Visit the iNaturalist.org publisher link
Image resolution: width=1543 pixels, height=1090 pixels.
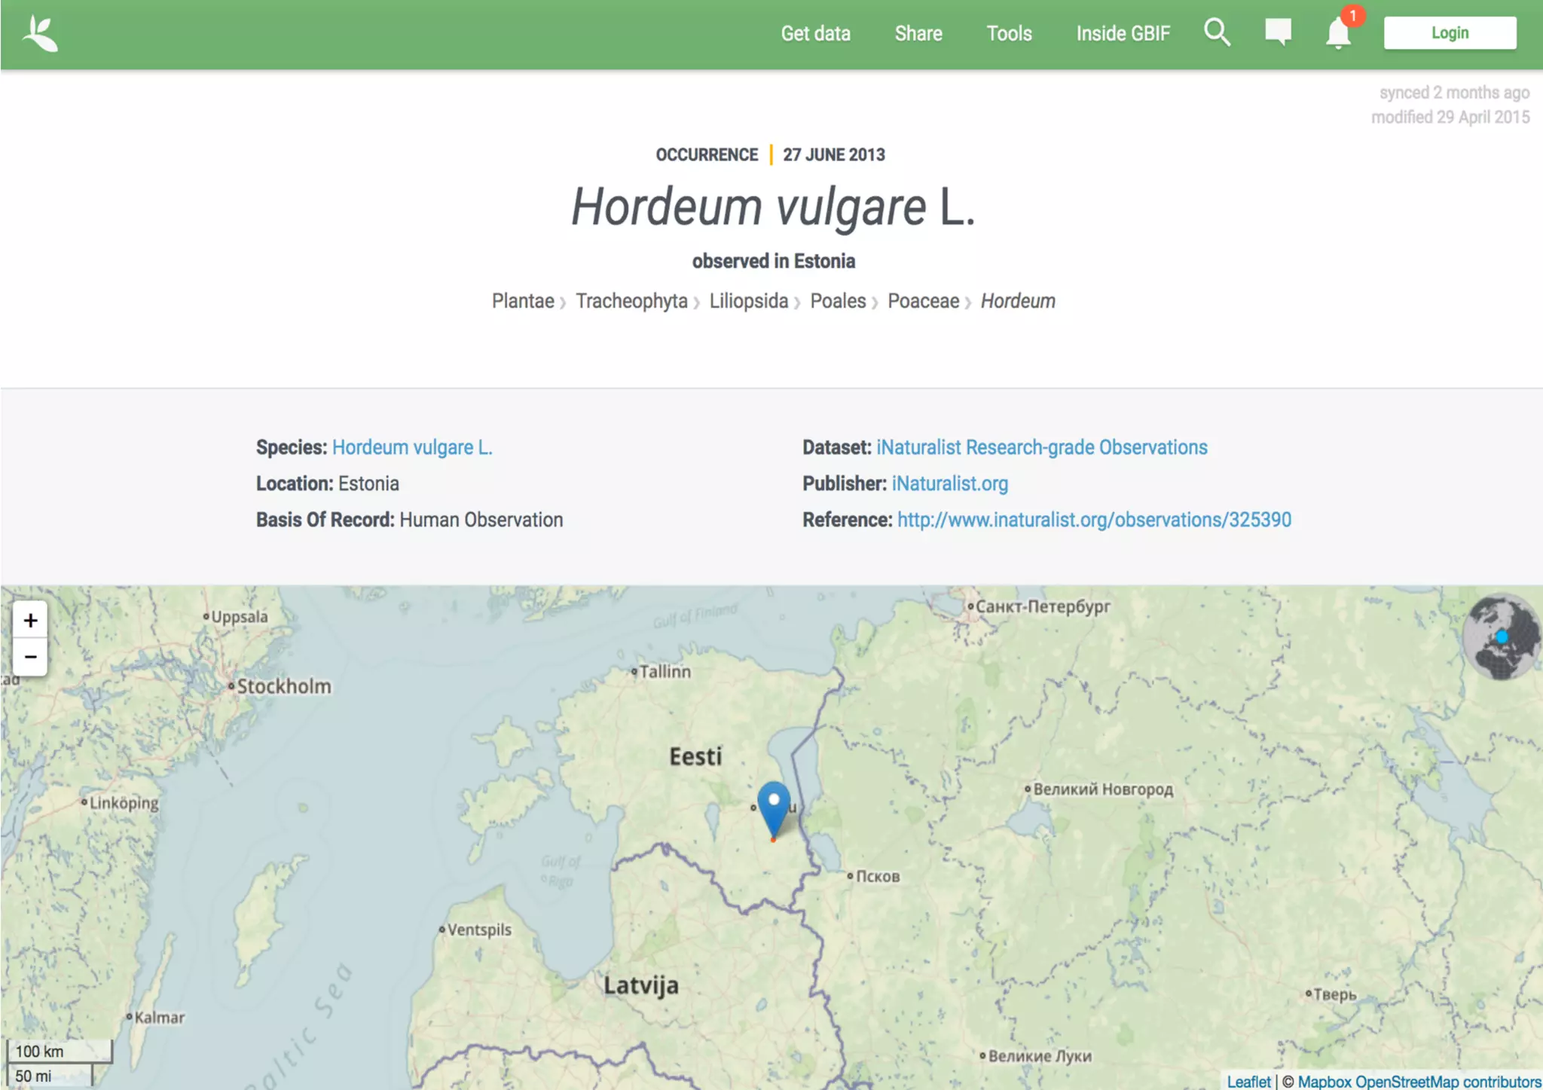tap(949, 484)
